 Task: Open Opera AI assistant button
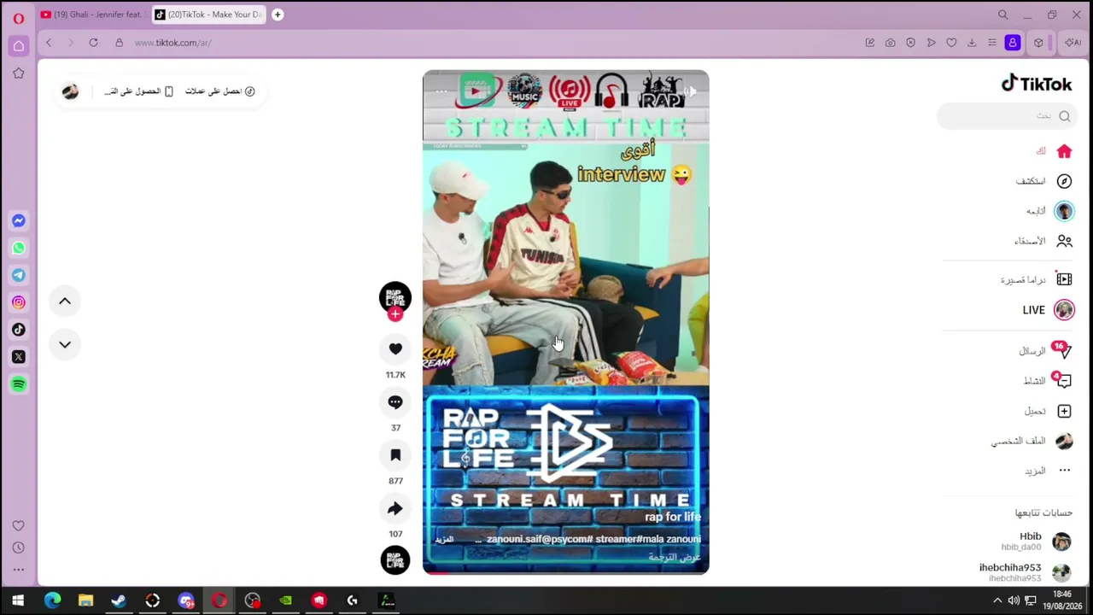pyautogui.click(x=1073, y=43)
